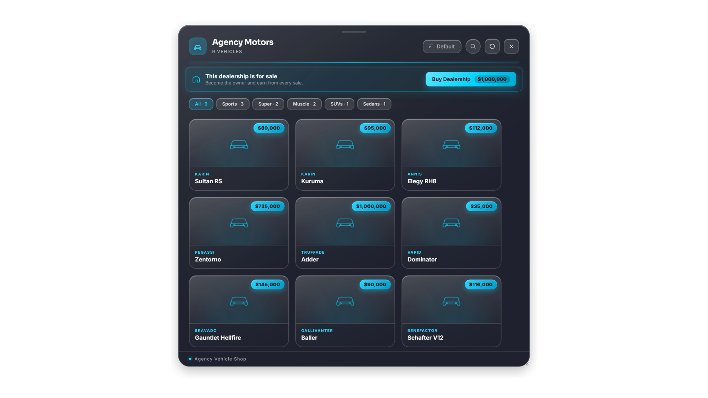Select the Gauntlet Hellfire vehicle card
This screenshot has width=708, height=398.
239,311
